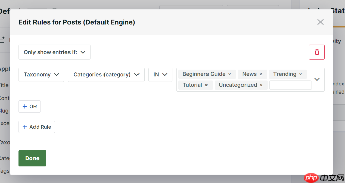Close the Edit Rules dialog
This screenshot has width=345, height=183.
(320, 22)
